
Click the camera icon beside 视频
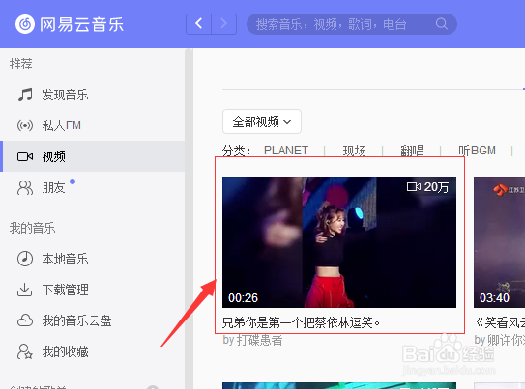[25, 156]
